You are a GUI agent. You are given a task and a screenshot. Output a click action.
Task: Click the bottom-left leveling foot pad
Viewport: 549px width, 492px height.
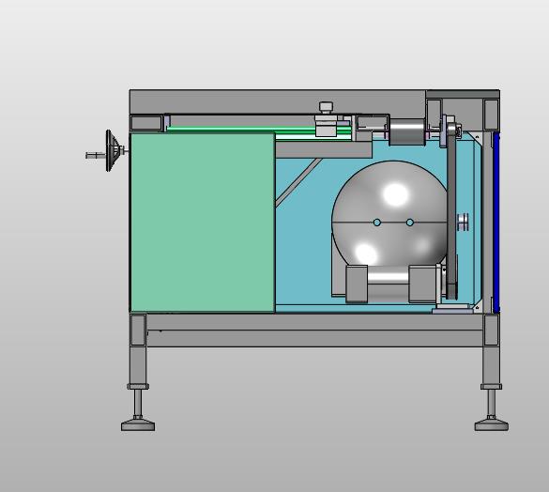[138, 425]
